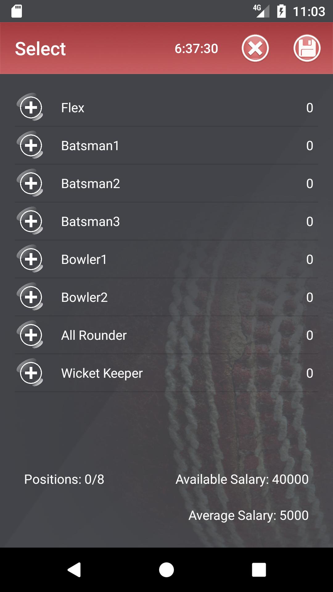Tap Available Salary: 40000 label
The height and width of the screenshot is (592, 333).
[241, 479]
